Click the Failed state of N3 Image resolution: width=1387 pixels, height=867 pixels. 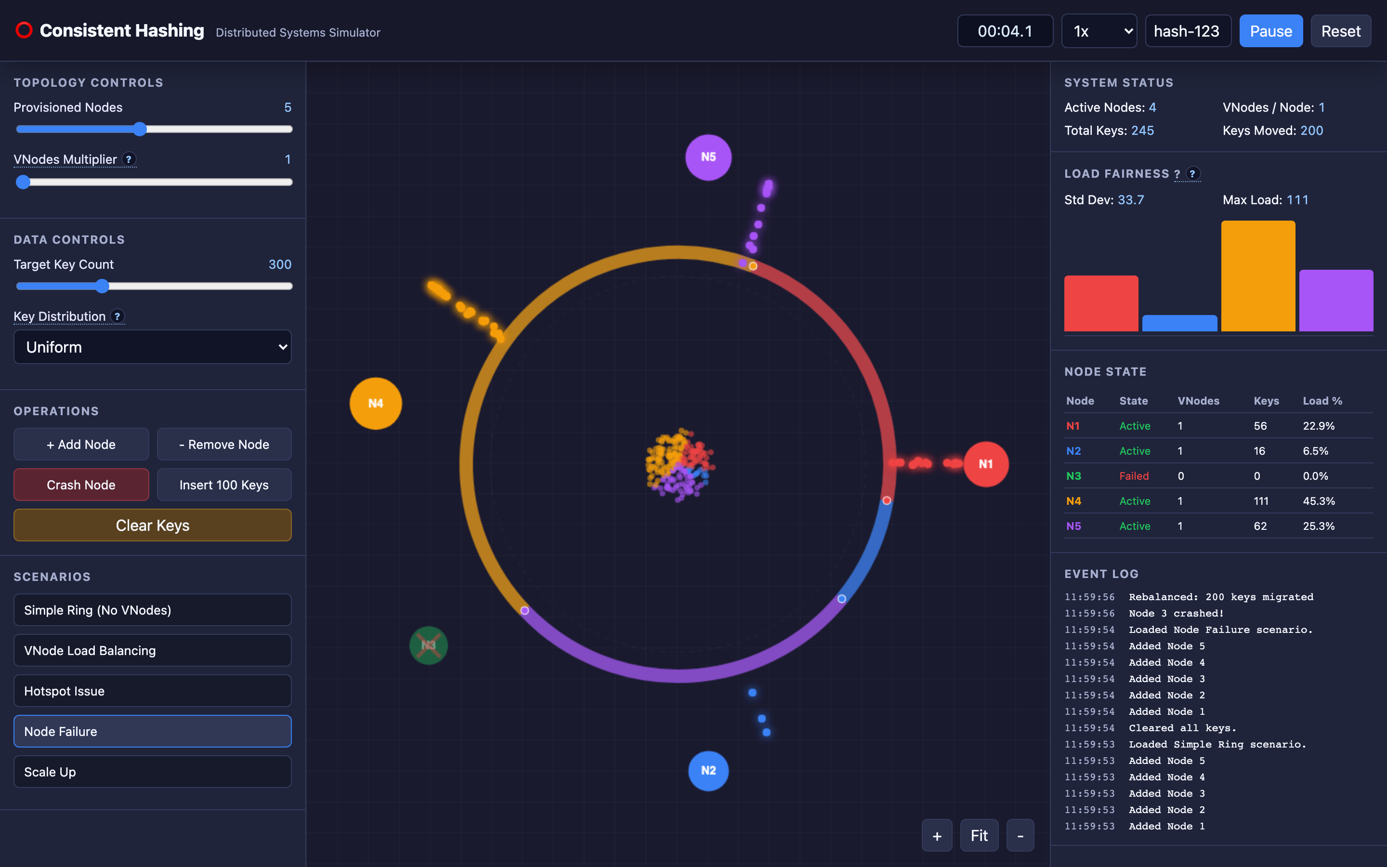[x=1134, y=476]
